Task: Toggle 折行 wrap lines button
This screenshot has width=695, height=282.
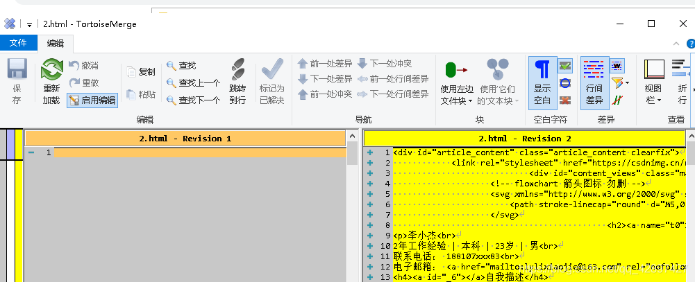Action: [x=682, y=82]
